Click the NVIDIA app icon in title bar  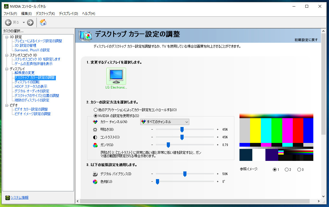point(6,6)
